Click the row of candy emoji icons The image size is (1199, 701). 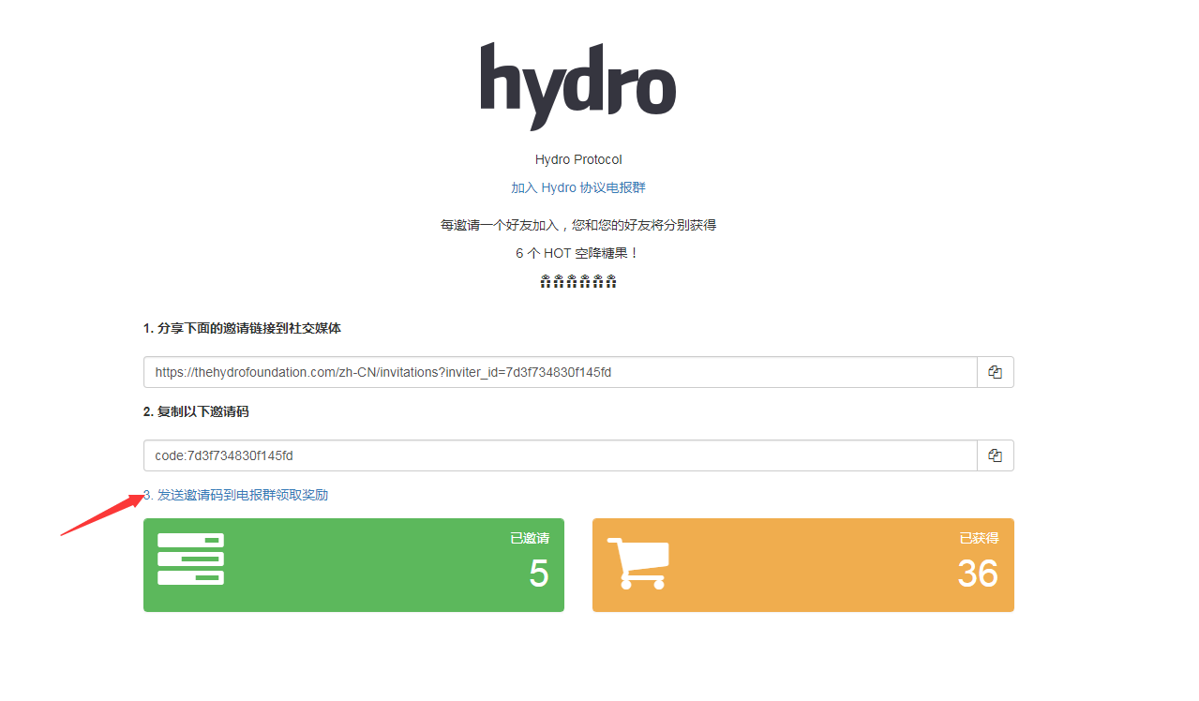point(578,281)
